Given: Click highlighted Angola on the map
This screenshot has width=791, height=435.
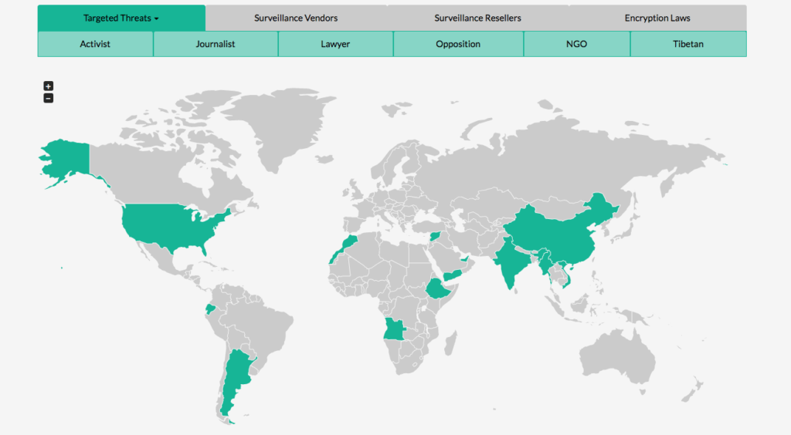Looking at the screenshot, I should pos(395,332).
